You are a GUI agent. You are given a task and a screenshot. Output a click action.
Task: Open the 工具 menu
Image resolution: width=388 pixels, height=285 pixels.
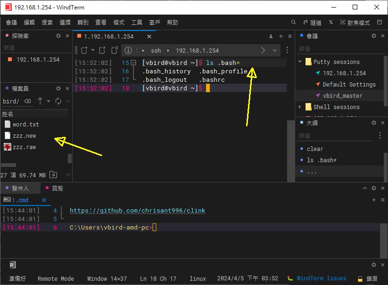pyautogui.click(x=137, y=22)
